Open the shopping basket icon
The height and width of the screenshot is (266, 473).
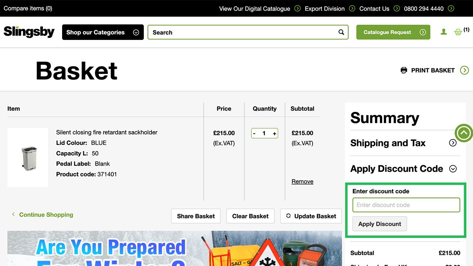458,32
